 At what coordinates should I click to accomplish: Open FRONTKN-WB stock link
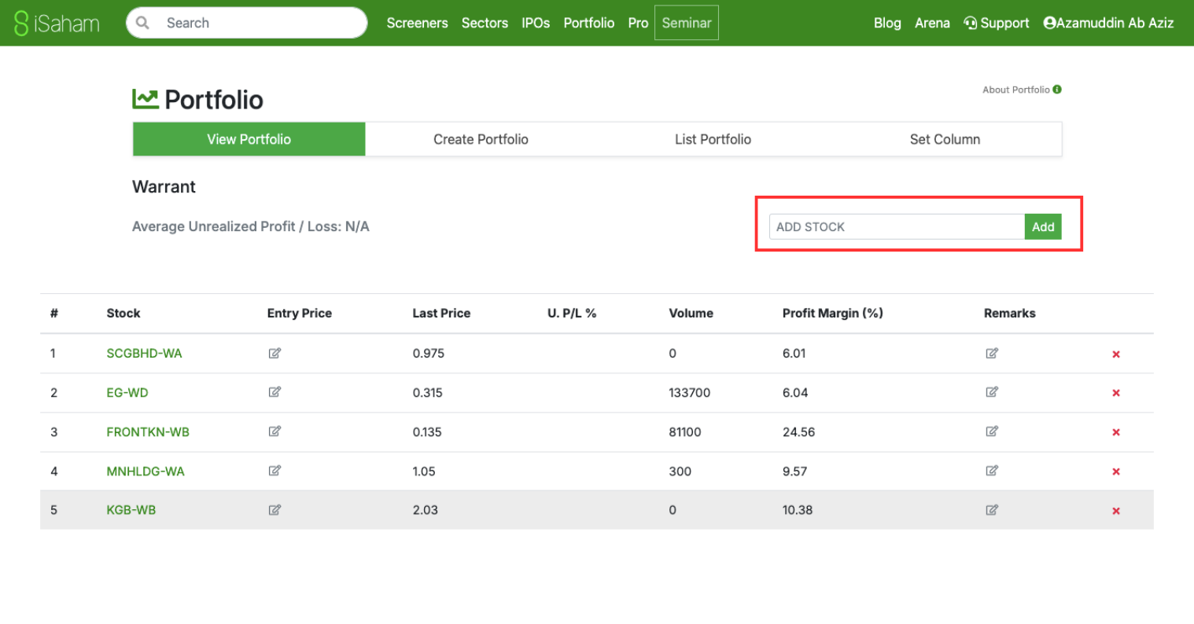tap(148, 431)
